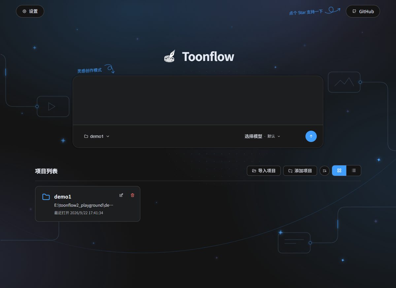The image size is (396, 288).
Task: Click the 项目列表 heading
Action: [46, 171]
